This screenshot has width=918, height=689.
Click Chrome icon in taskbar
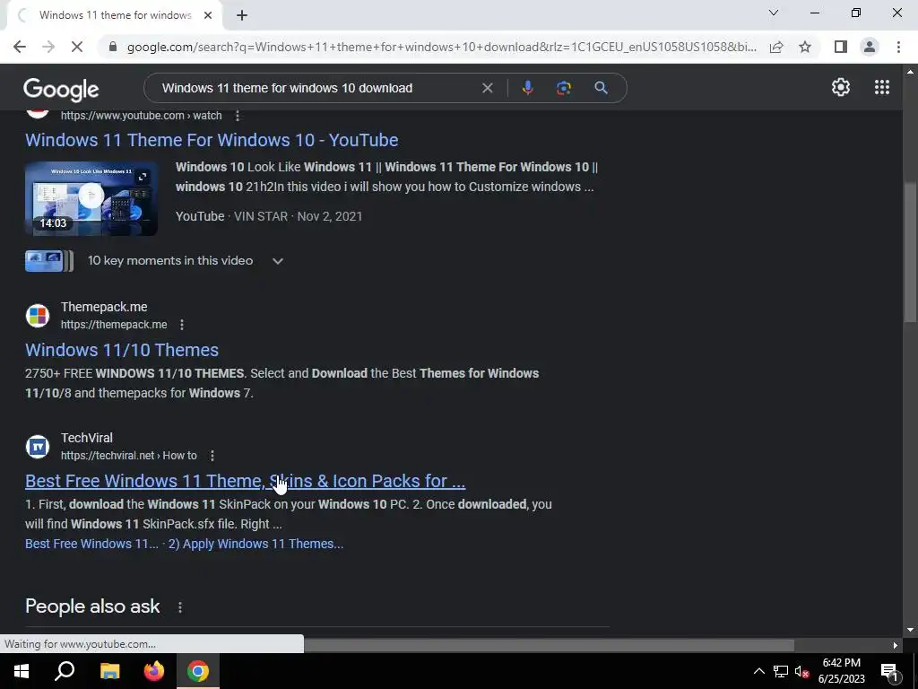tap(198, 671)
